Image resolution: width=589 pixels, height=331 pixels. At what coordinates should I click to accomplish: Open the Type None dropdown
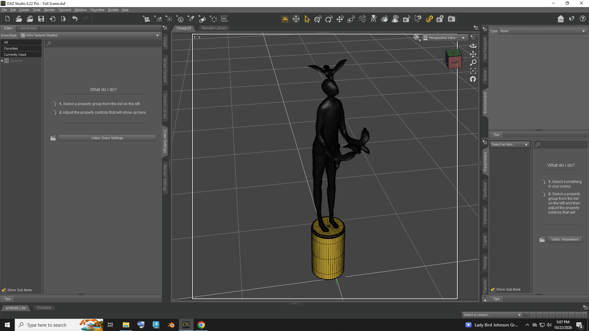[543, 31]
